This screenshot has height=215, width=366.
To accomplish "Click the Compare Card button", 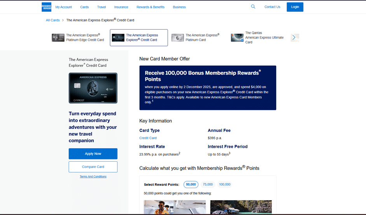I will pyautogui.click(x=93, y=167).
